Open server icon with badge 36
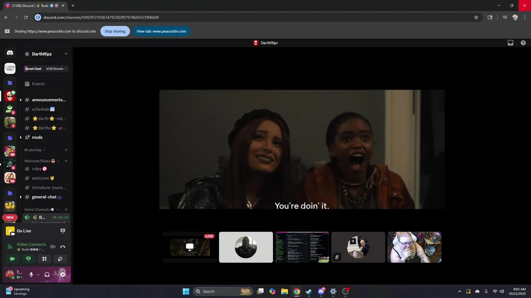Image resolution: width=531 pixels, height=298 pixels. pos(10,178)
